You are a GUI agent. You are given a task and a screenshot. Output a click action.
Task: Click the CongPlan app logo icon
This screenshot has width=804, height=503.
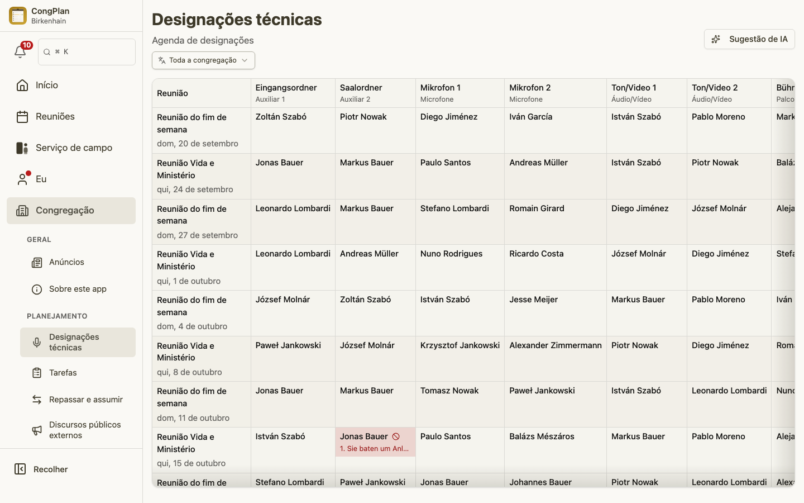pos(18,16)
